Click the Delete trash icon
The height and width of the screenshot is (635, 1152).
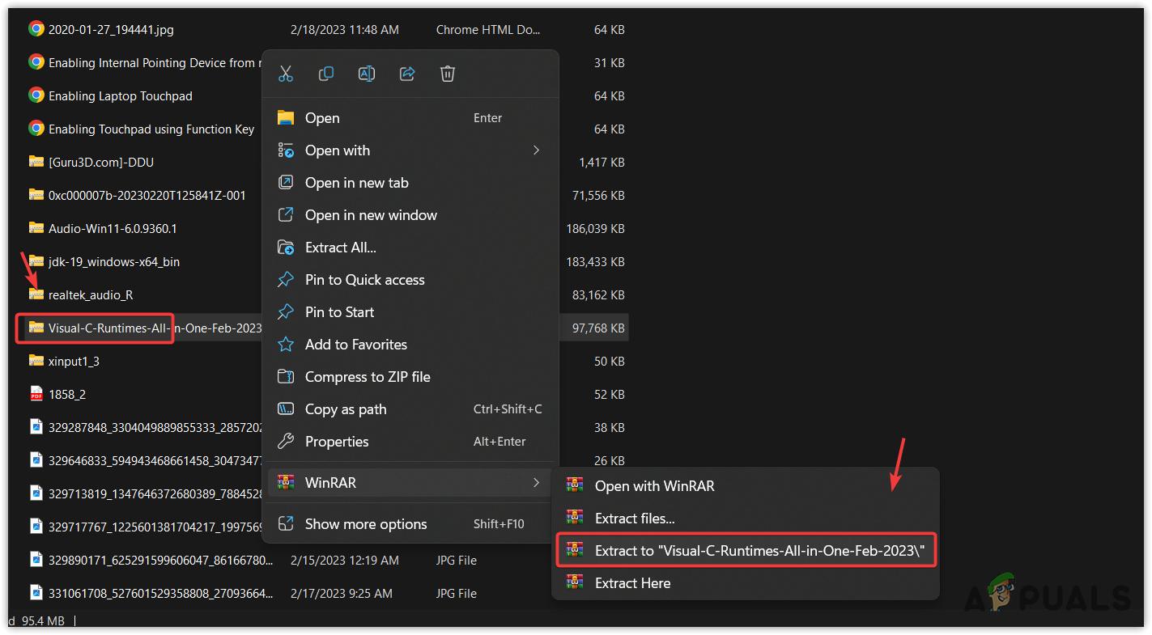[448, 73]
